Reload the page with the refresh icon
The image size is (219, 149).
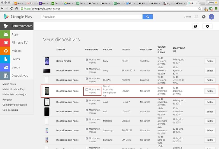[12, 8]
